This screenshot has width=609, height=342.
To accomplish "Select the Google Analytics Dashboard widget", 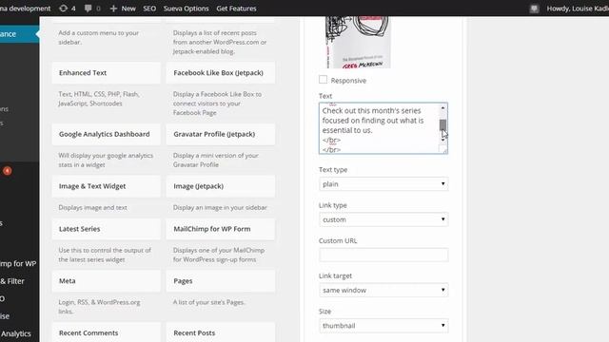I will pos(106,134).
